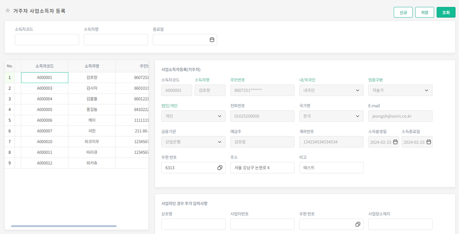Click the 상호명 input field
Screen dimensions: 459x234
coord(193,224)
